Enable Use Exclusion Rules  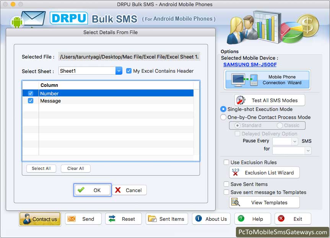pos(226,162)
